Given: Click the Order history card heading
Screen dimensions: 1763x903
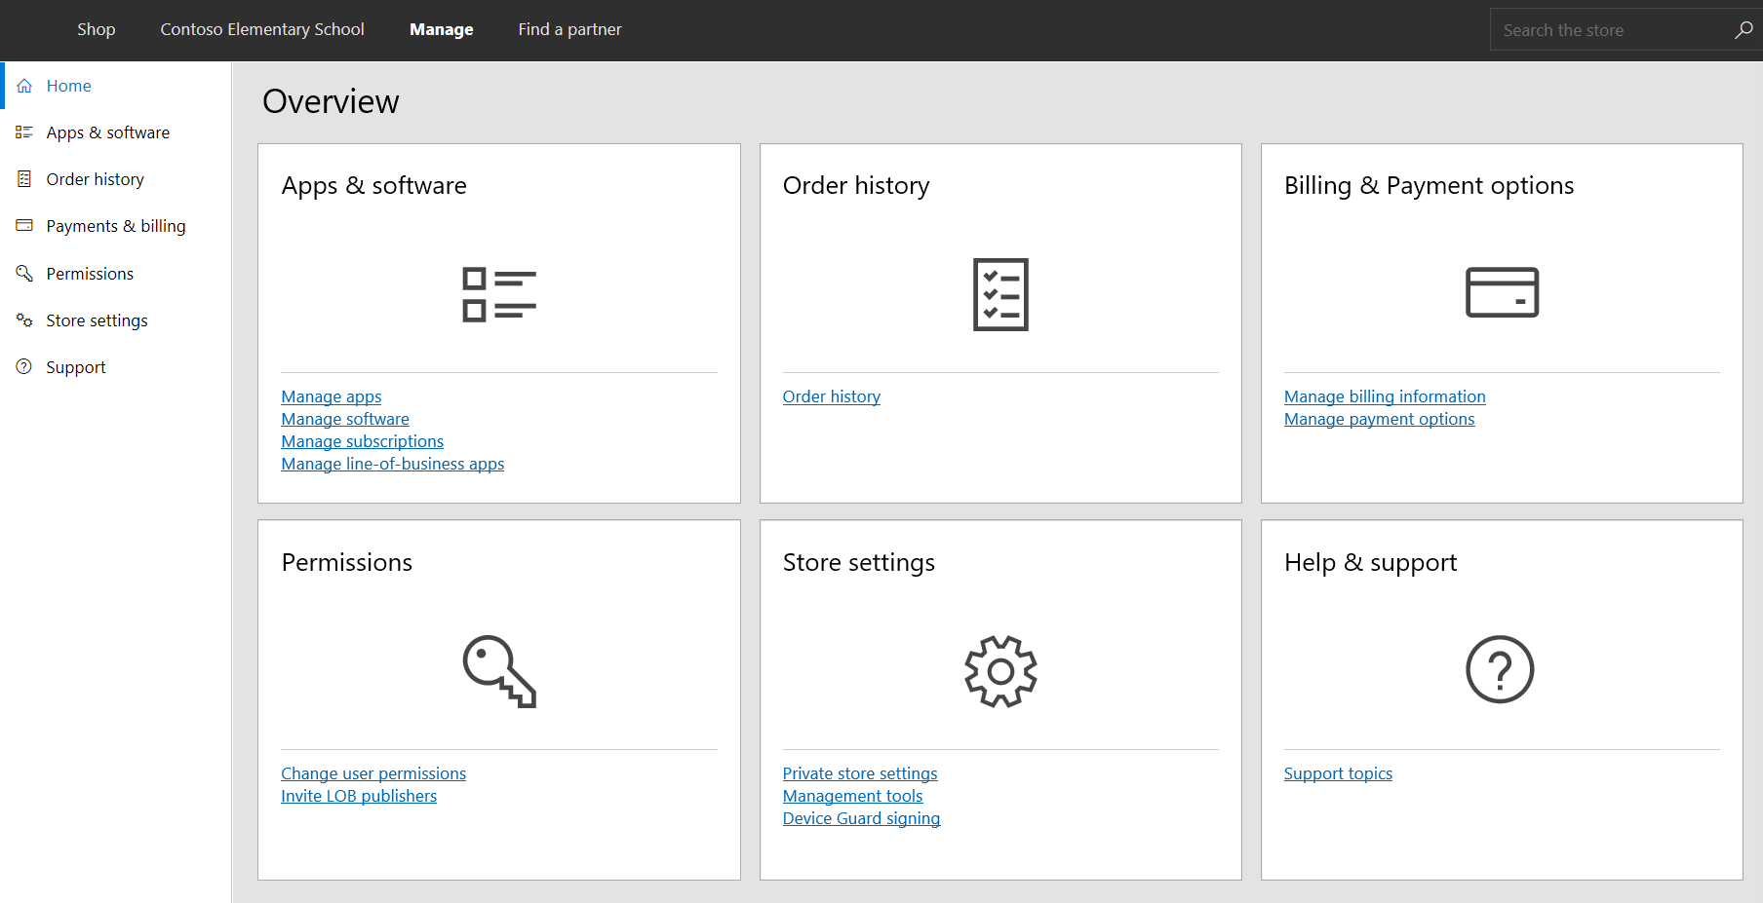Looking at the screenshot, I should coord(856,185).
